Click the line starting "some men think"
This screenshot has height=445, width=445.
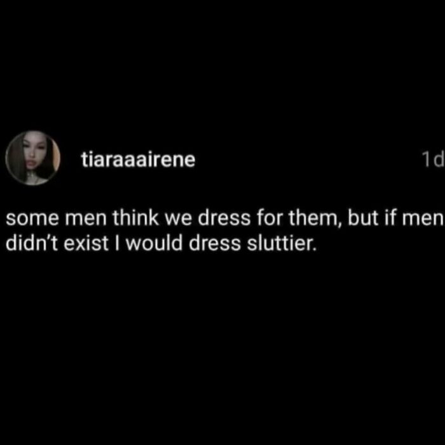click(x=224, y=219)
